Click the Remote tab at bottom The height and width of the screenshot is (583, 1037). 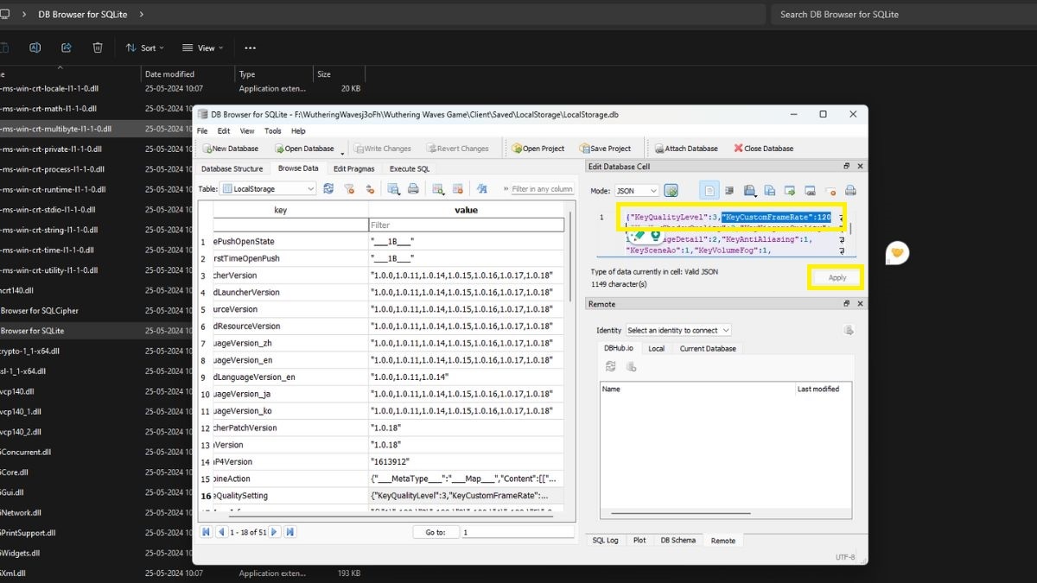(x=723, y=540)
